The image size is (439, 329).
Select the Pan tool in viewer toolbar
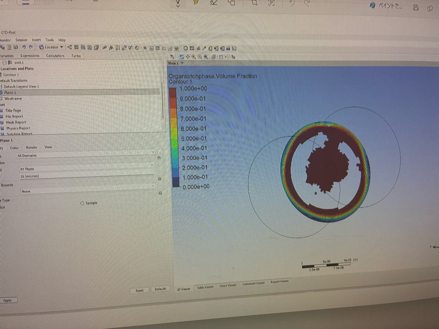188,57
